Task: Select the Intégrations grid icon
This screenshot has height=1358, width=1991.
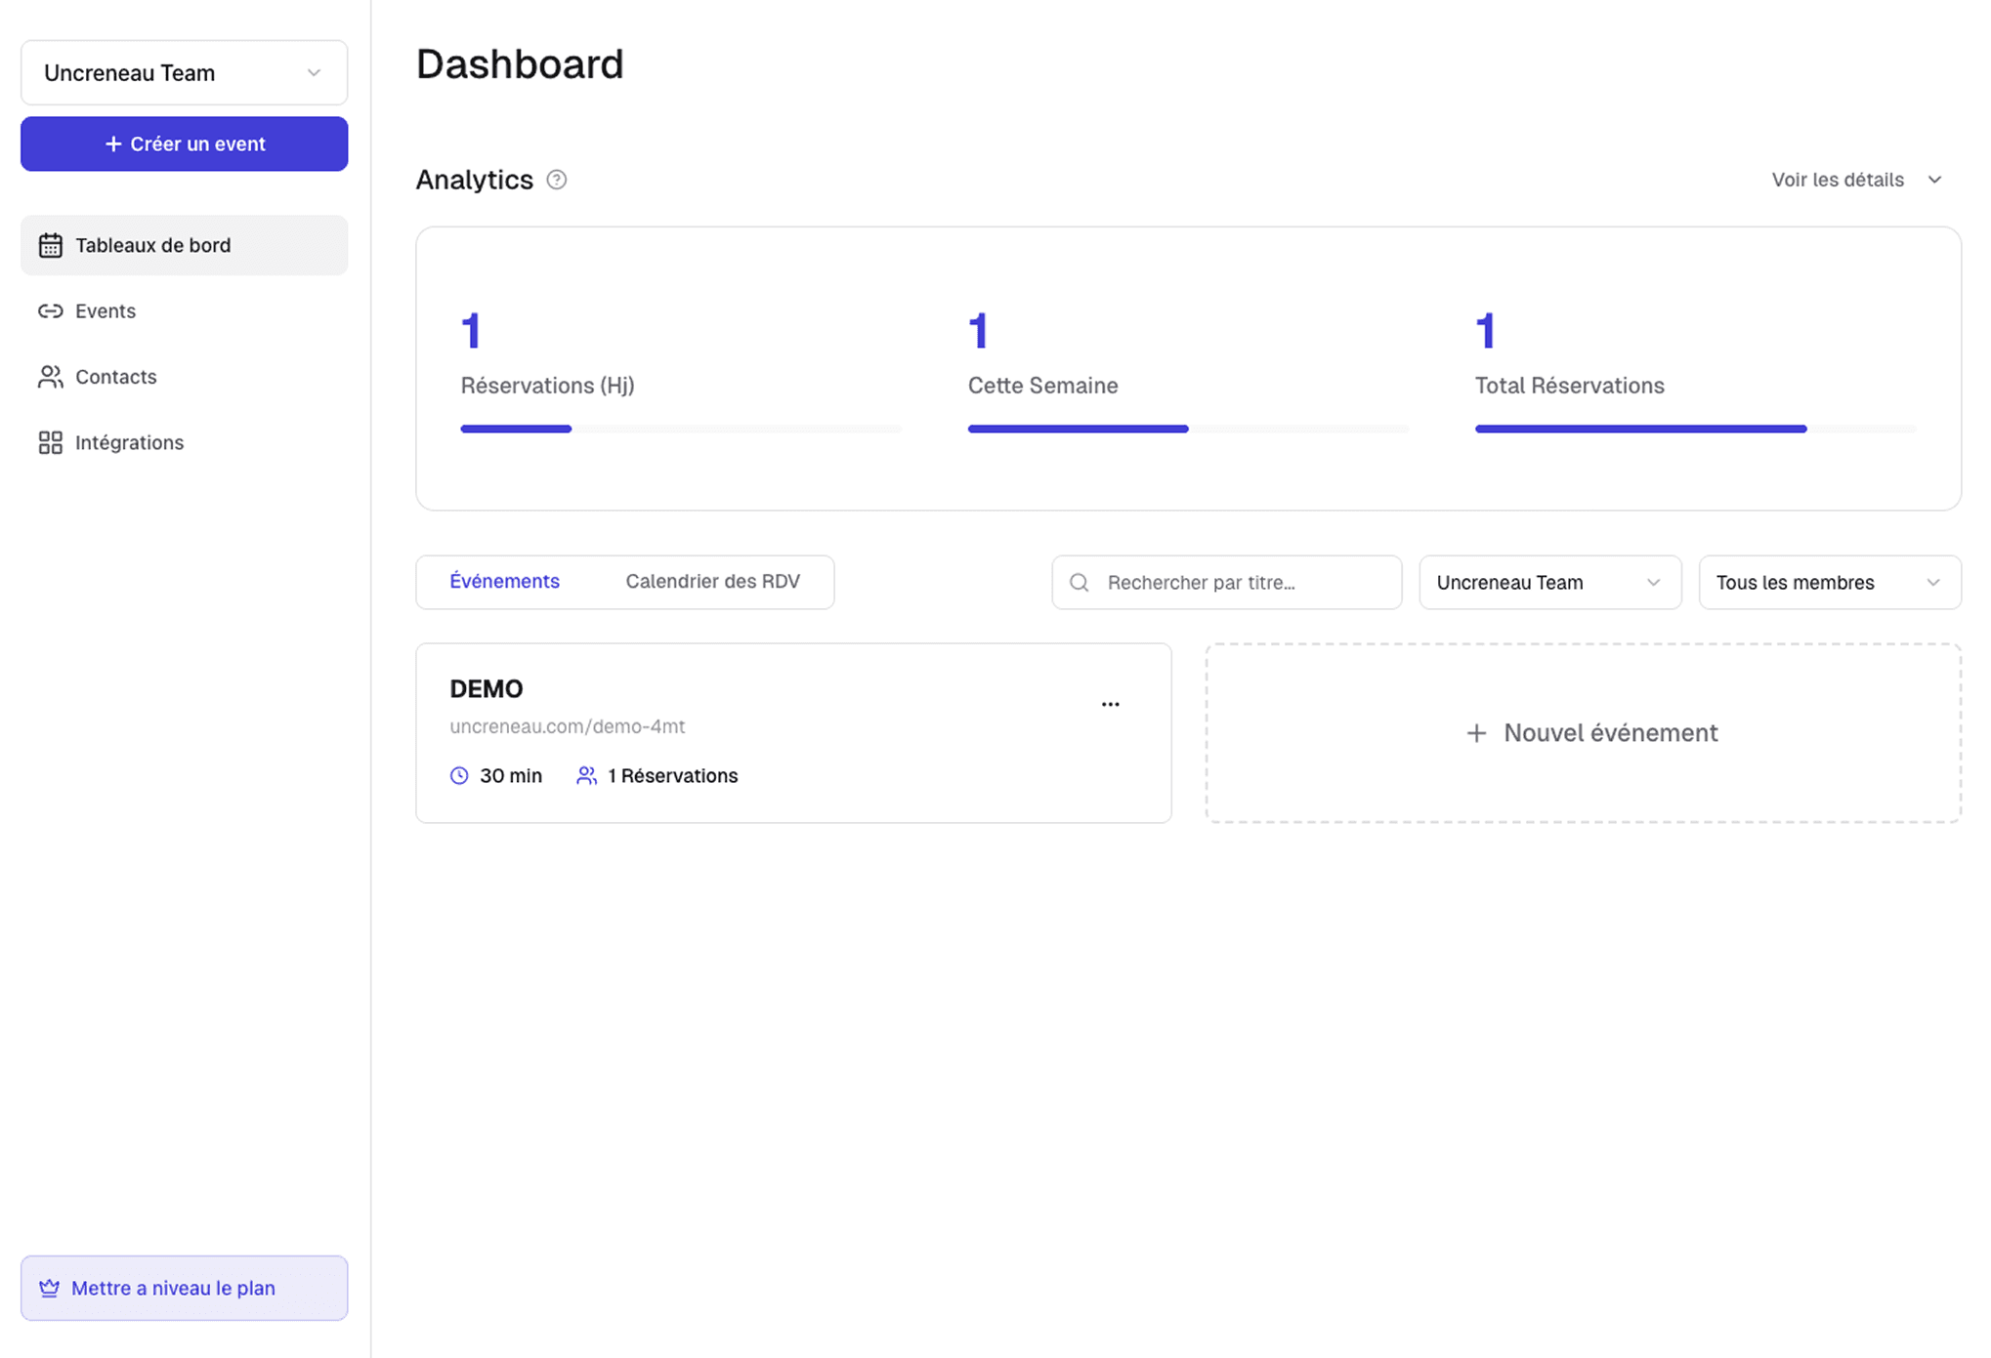Action: point(51,442)
